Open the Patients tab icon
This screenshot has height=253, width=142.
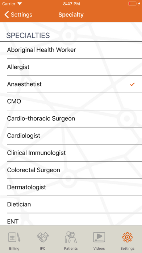click(71, 237)
